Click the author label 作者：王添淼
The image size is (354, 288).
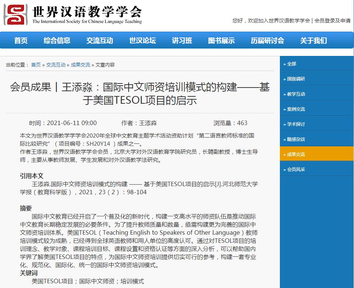point(139,123)
